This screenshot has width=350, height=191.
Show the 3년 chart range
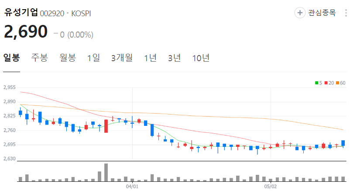click(174, 58)
